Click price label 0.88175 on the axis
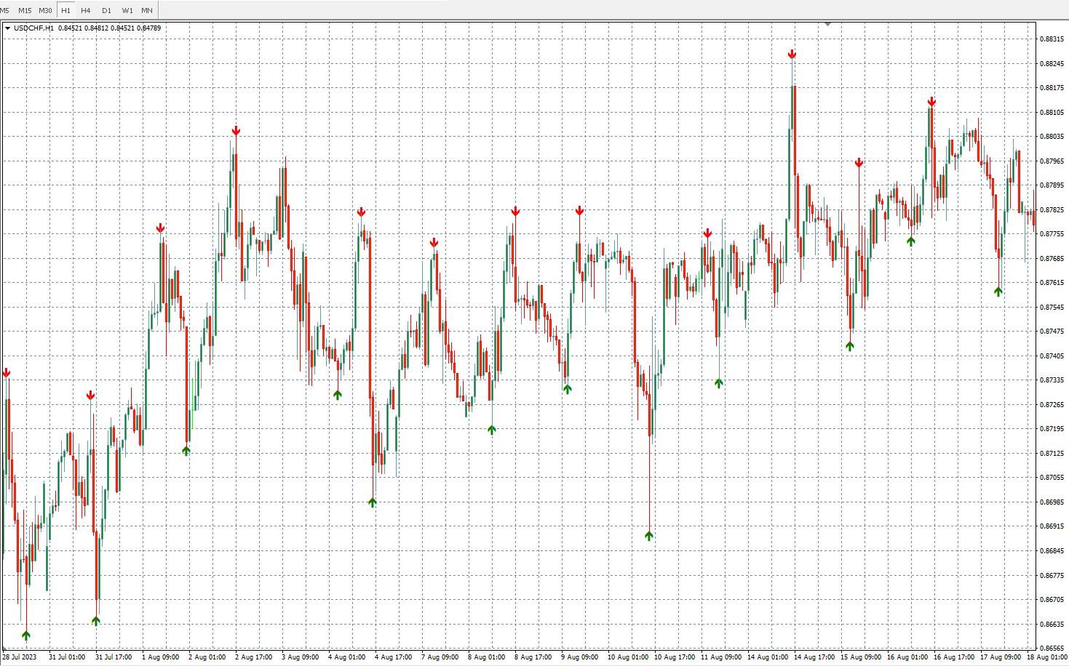1069x666 pixels. pyautogui.click(x=1051, y=88)
